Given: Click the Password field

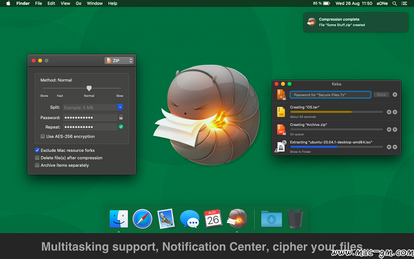Looking at the screenshot, I should [90, 118].
